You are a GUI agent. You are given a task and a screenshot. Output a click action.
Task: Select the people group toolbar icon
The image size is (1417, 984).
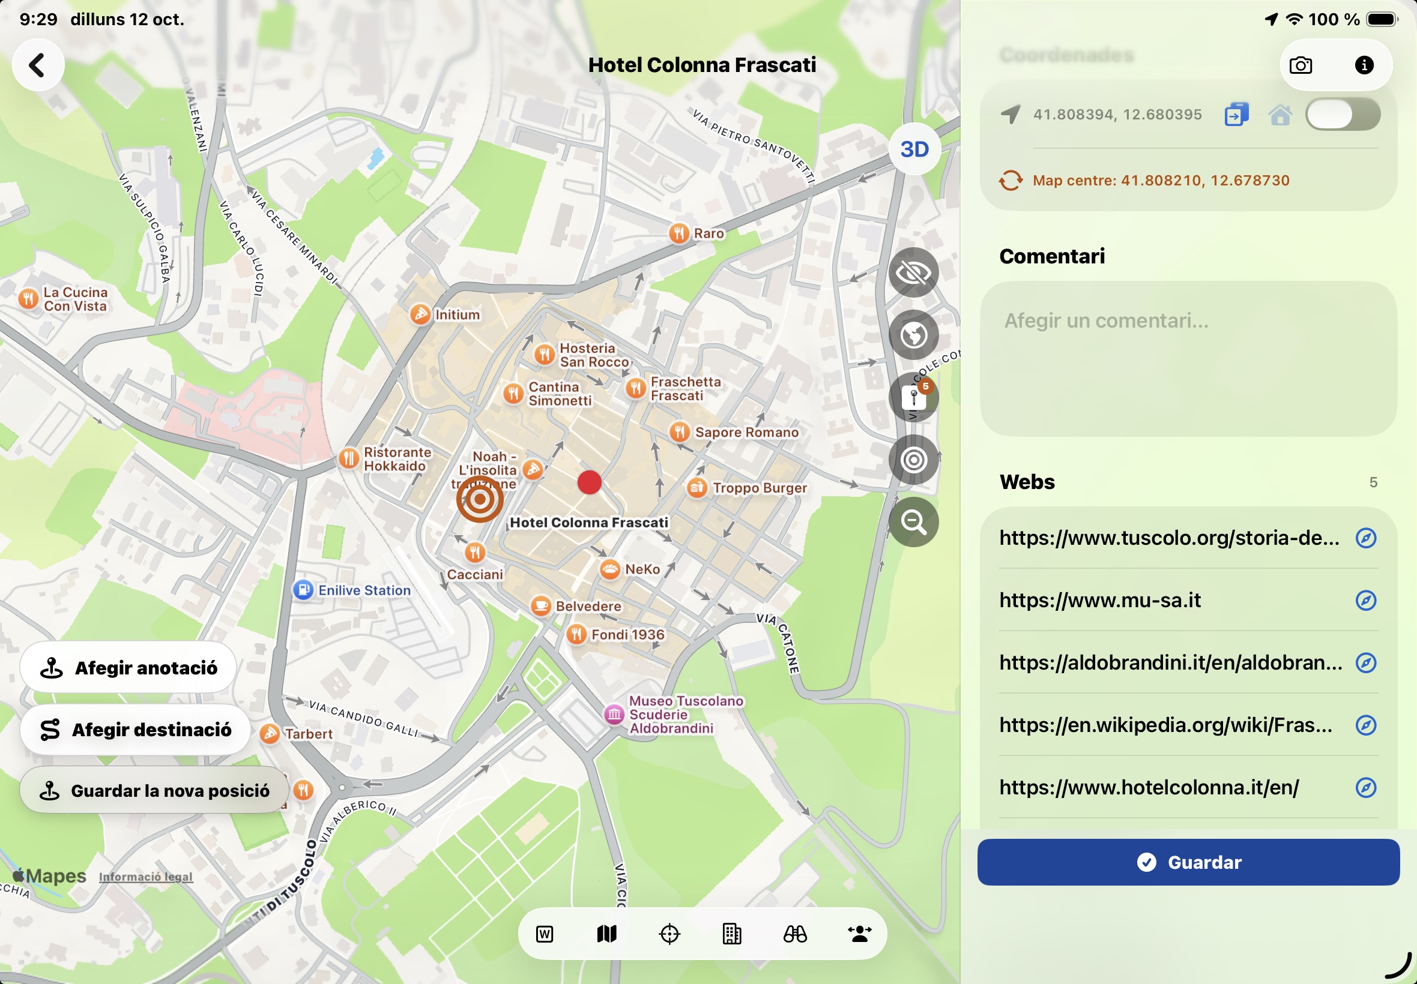(859, 934)
